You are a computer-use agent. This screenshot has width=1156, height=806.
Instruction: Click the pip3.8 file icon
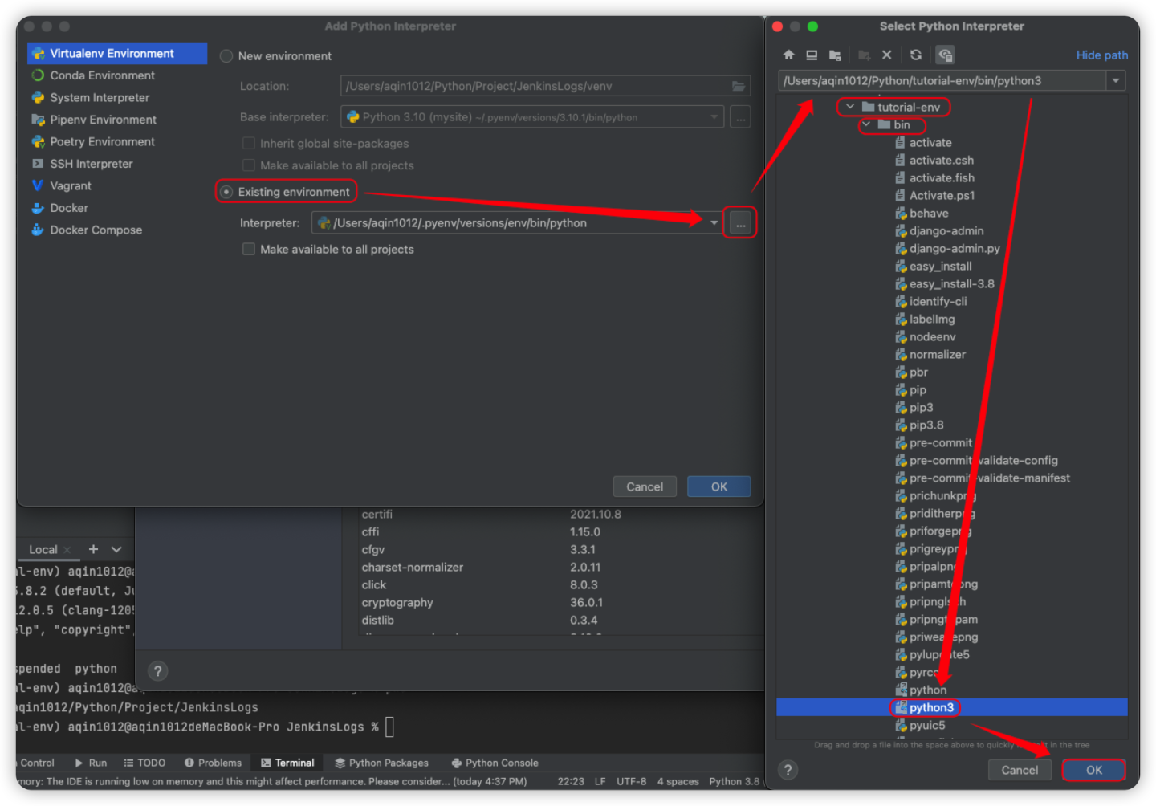point(901,425)
